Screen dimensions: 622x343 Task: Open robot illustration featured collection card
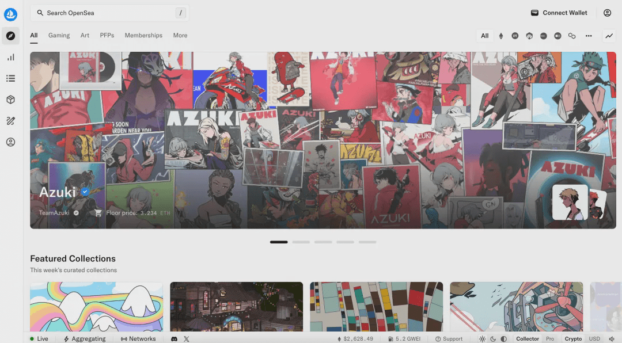tap(517, 307)
